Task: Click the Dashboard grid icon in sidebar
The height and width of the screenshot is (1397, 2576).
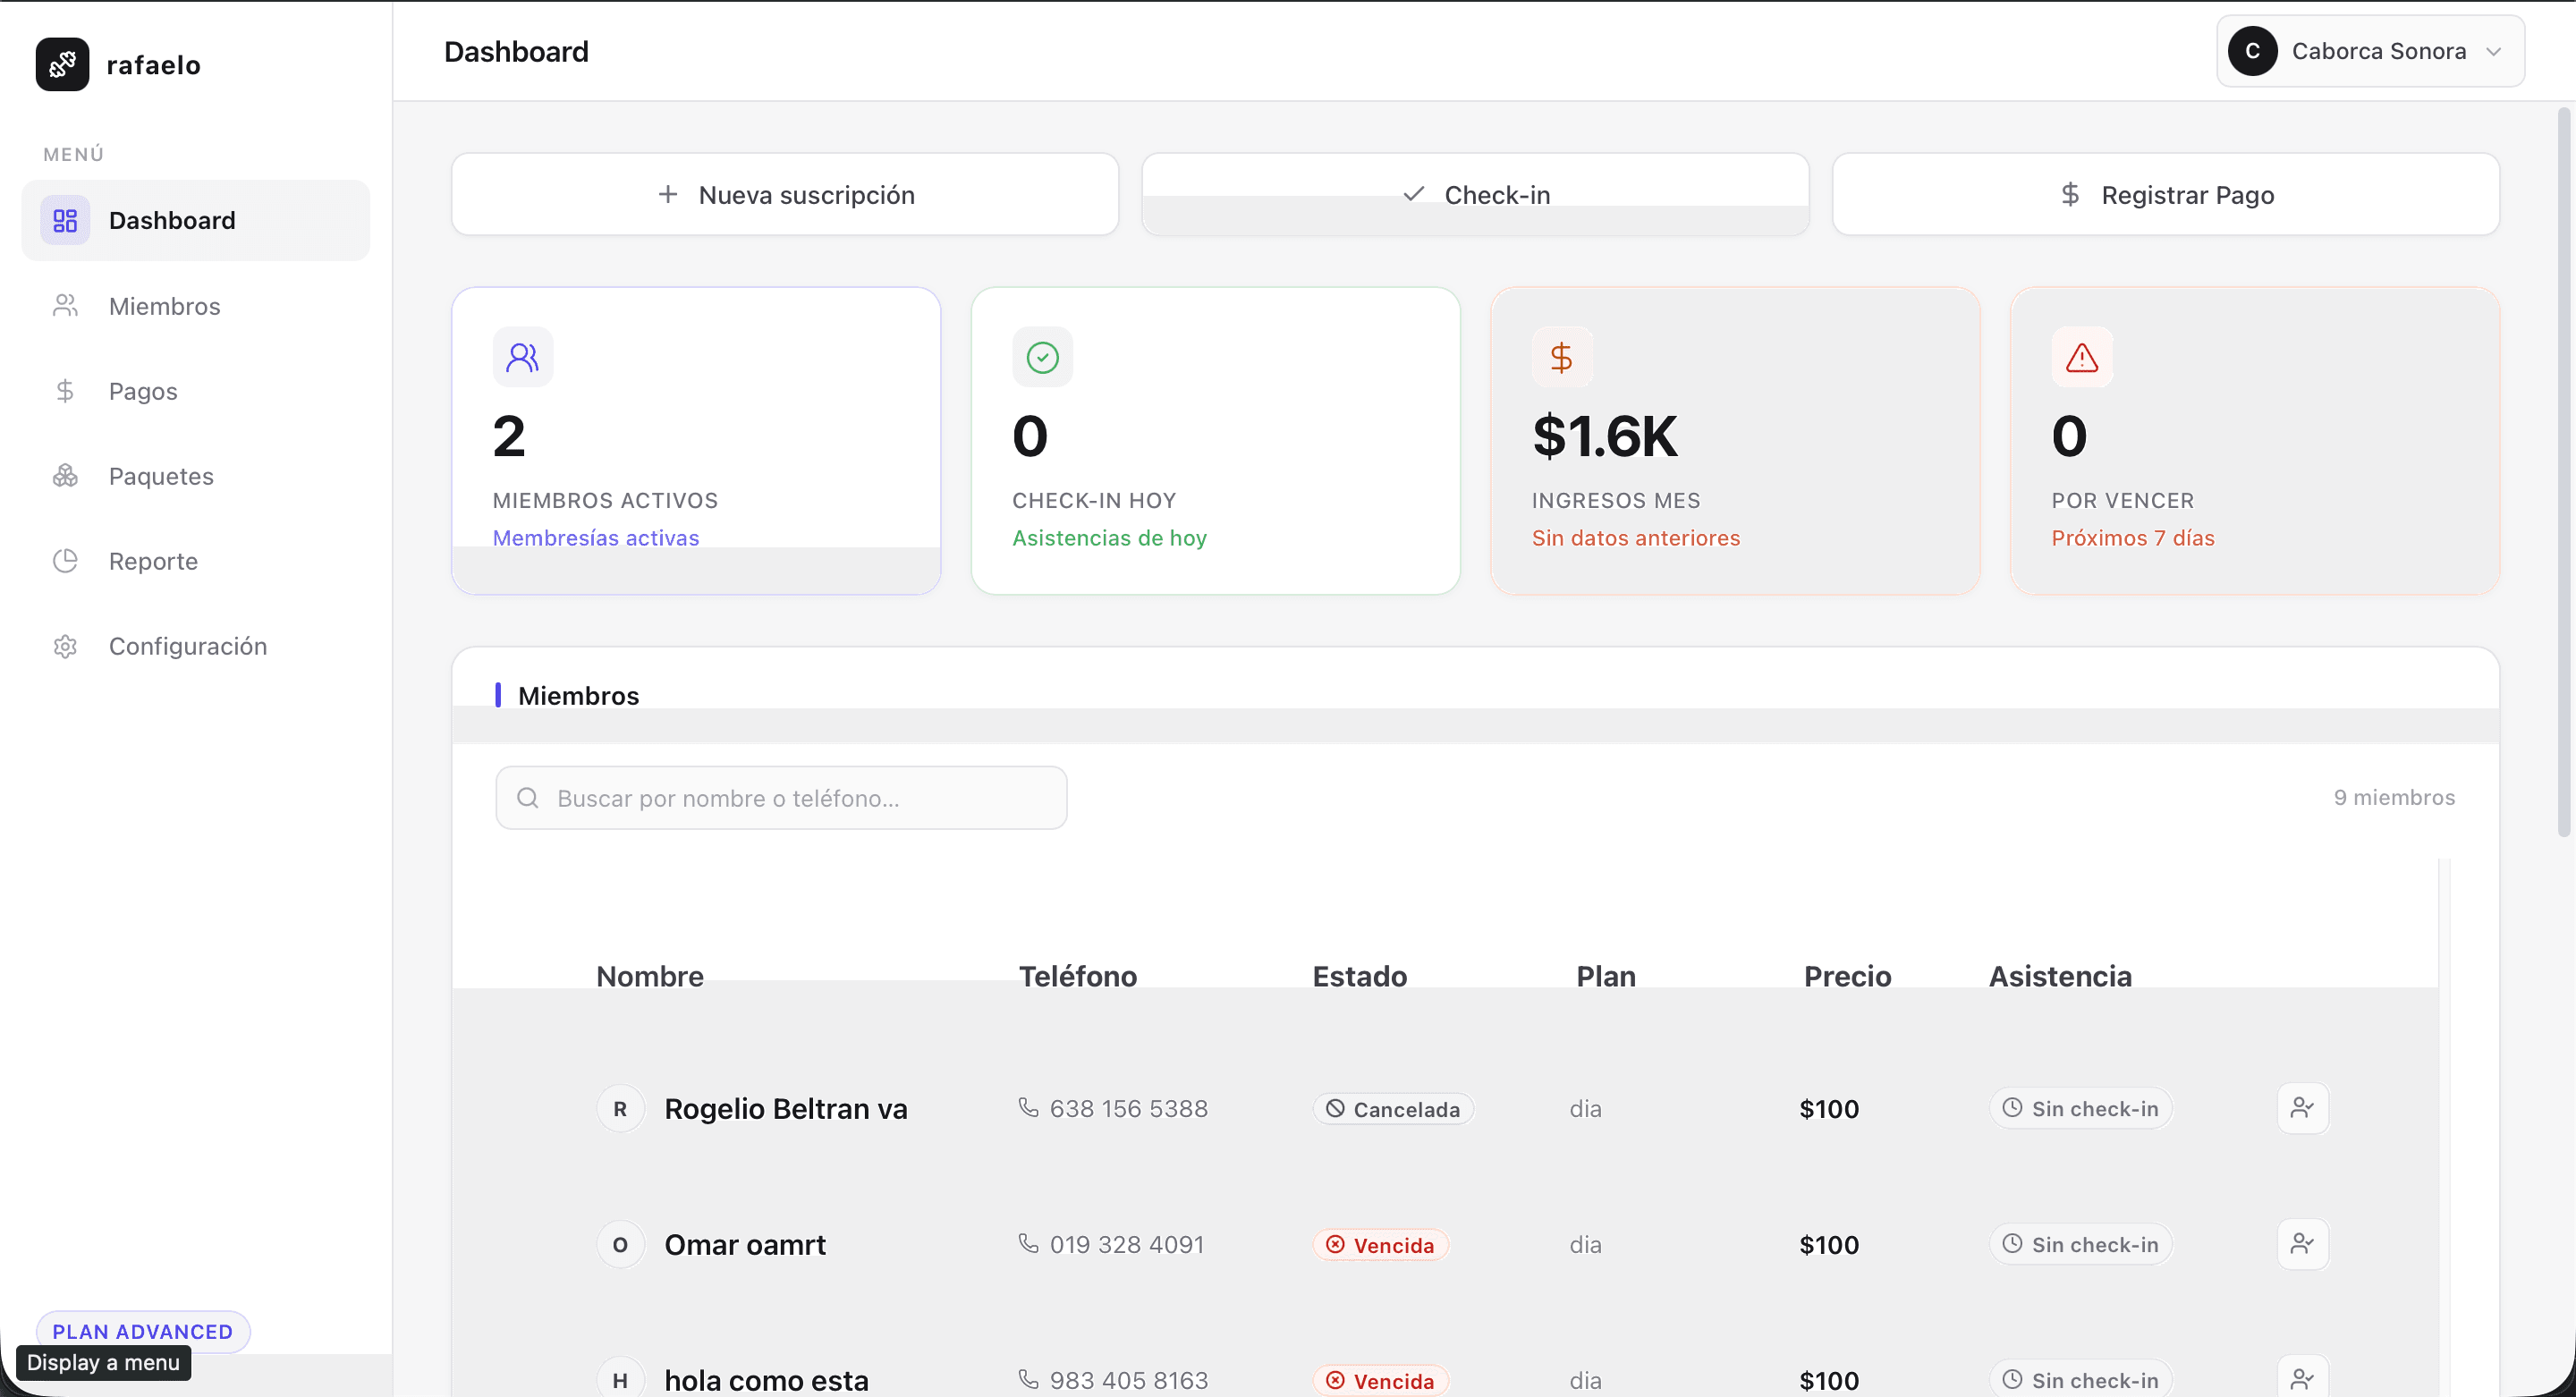Action: tap(65, 220)
